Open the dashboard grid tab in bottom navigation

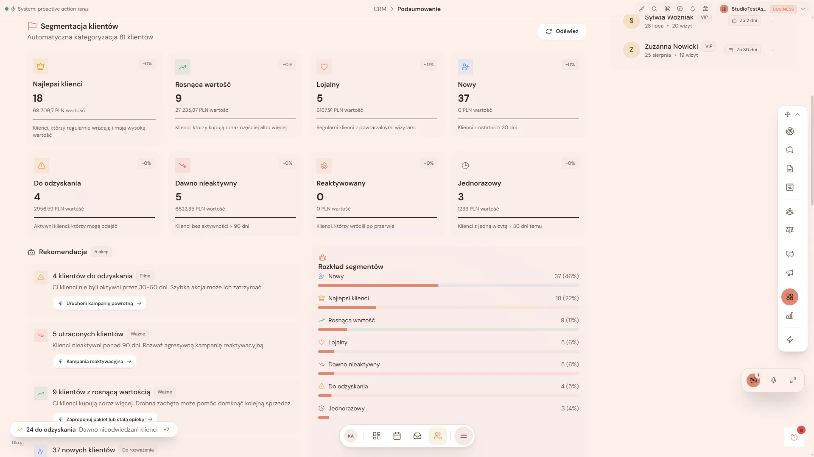[377, 436]
